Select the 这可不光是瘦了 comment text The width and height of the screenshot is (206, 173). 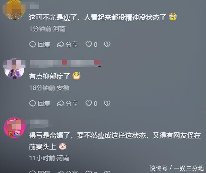click(x=98, y=17)
